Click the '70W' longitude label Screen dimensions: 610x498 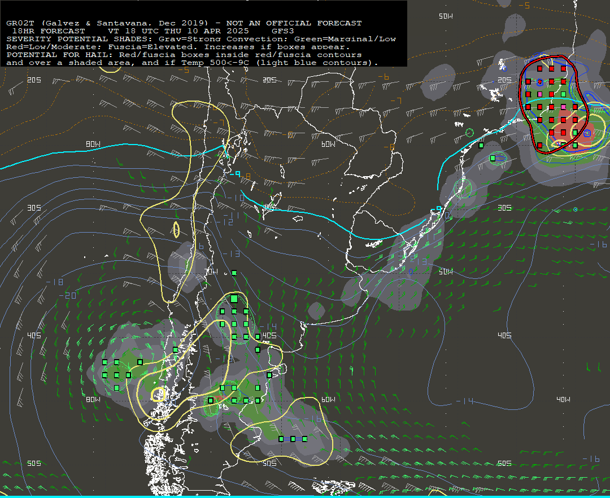click(212, 272)
